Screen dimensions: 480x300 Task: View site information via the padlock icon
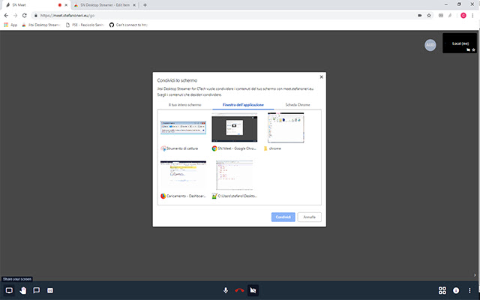[36, 15]
